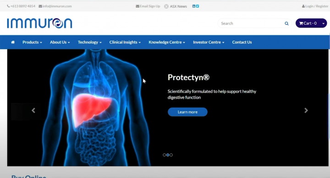Open the Cart dropdown arrow
330x178 pixels.
tap(324, 23)
